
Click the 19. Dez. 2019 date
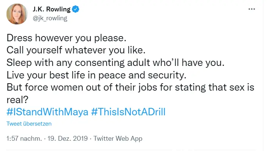(68, 138)
